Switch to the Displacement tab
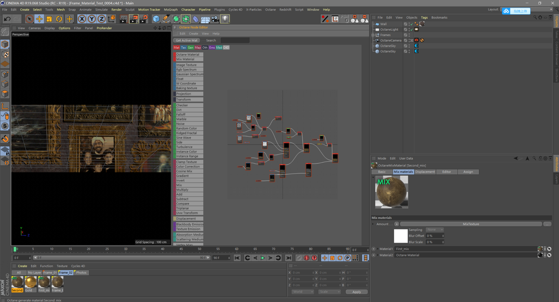Image resolution: width=559 pixels, height=302 pixels. (x=425, y=172)
